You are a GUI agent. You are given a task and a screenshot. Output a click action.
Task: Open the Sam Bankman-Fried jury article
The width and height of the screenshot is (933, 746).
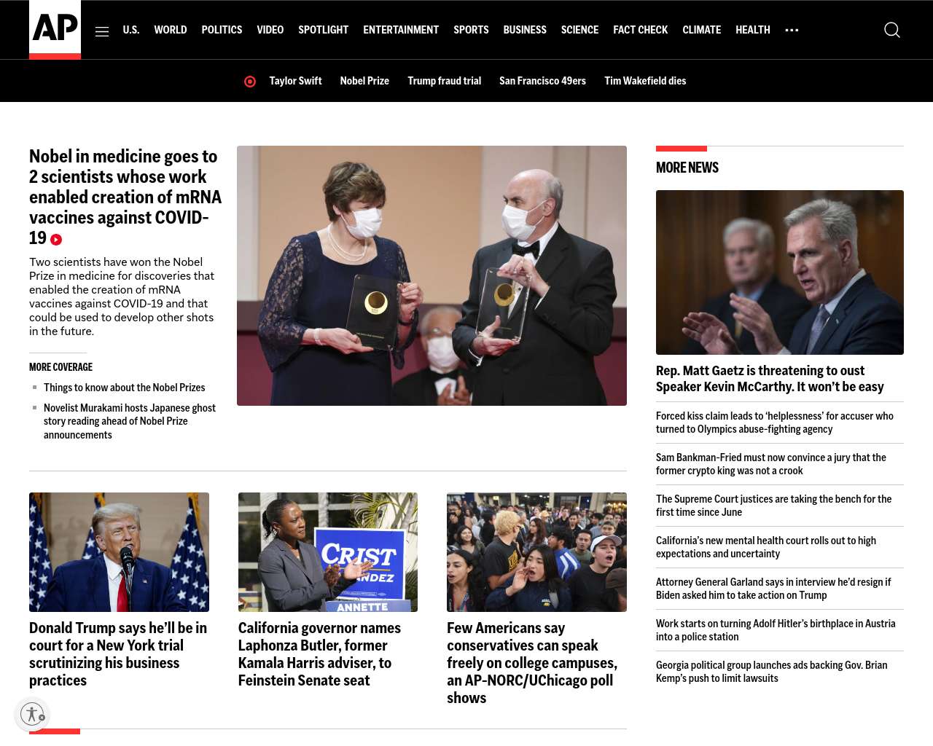(770, 464)
